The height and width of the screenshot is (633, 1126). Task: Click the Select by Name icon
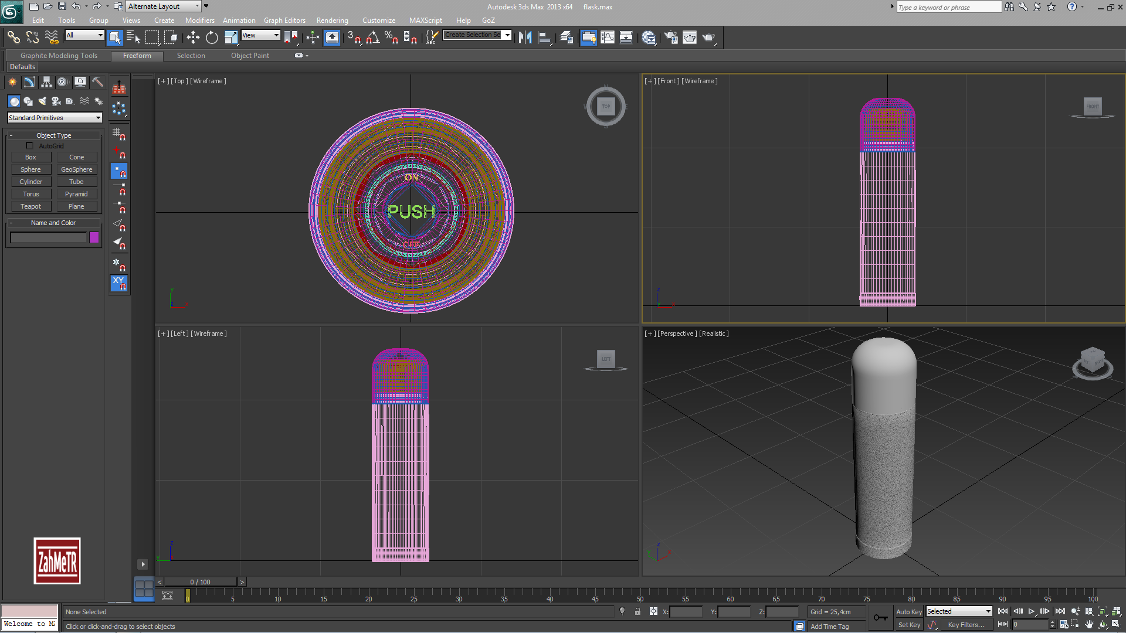click(x=133, y=38)
